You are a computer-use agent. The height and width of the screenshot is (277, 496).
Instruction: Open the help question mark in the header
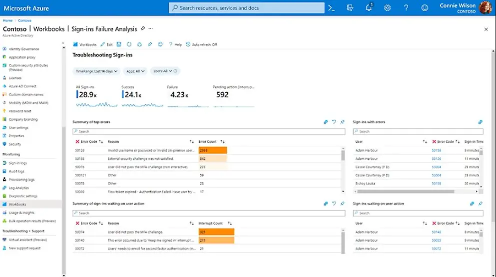[x=406, y=8]
